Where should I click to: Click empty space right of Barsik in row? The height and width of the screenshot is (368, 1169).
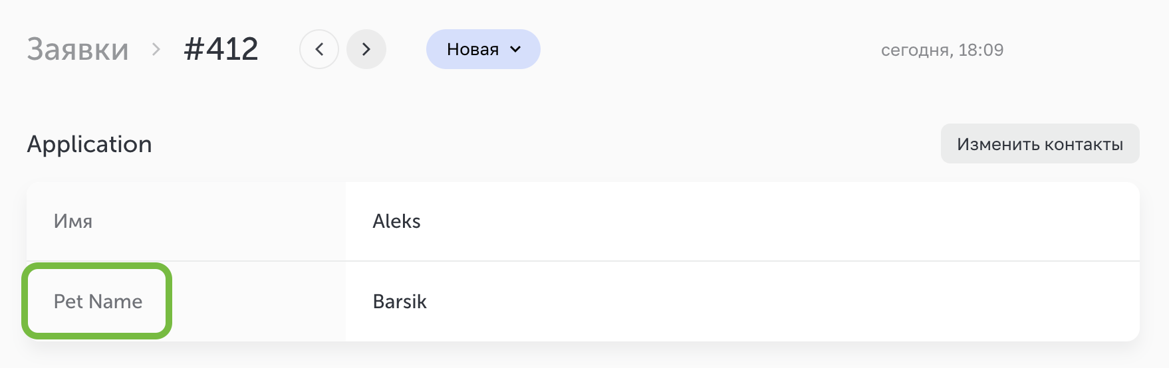click(x=731, y=302)
